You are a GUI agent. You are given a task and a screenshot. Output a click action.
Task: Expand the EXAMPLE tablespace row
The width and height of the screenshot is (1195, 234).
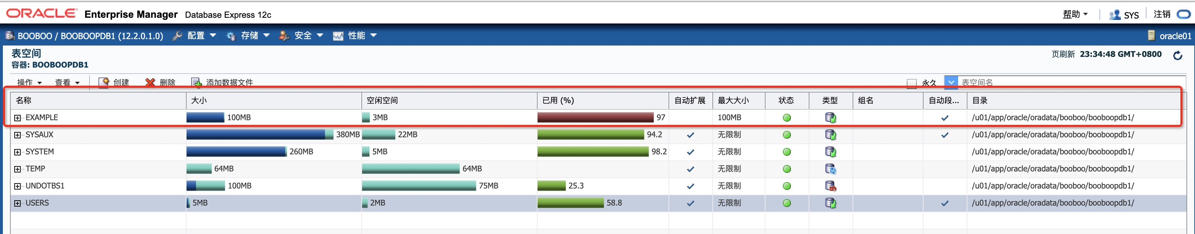tap(17, 118)
